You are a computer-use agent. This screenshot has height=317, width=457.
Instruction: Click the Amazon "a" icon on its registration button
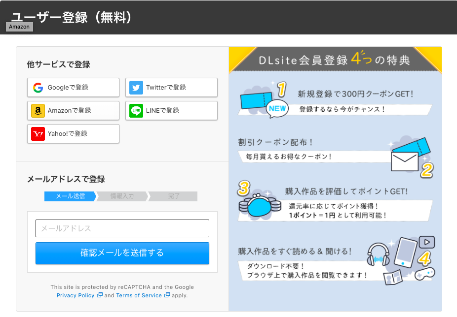pos(37,110)
